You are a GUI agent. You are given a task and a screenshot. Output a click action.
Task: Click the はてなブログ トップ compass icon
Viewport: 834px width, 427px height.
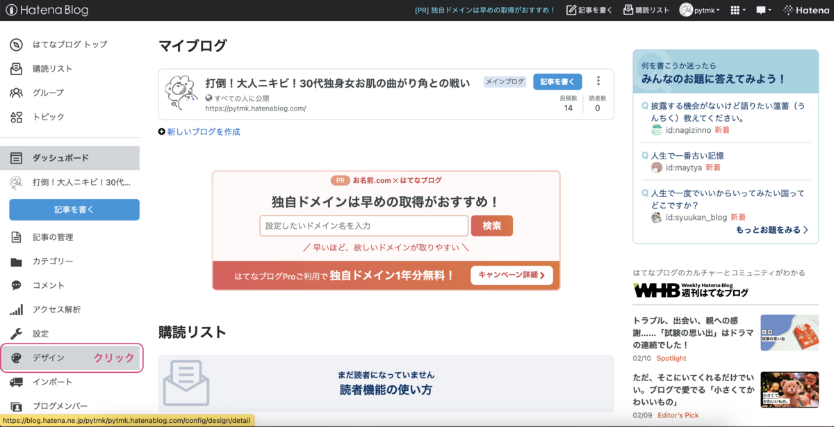tap(17, 45)
